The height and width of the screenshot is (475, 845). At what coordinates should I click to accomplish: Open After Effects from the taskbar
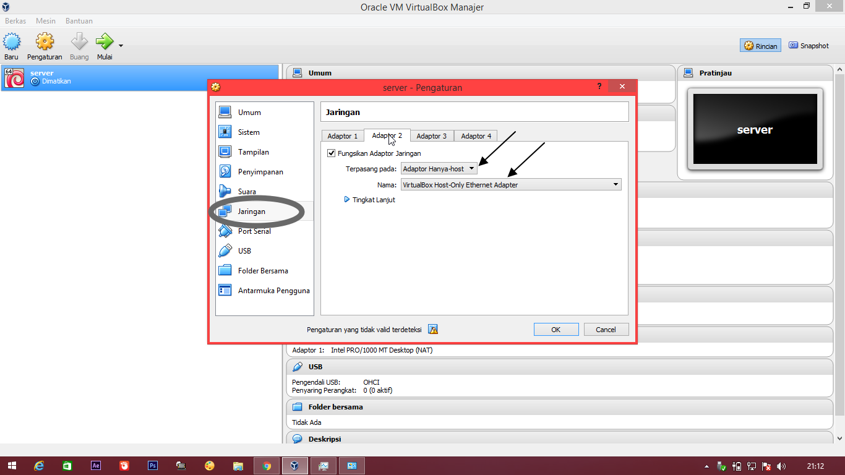pyautogui.click(x=96, y=466)
